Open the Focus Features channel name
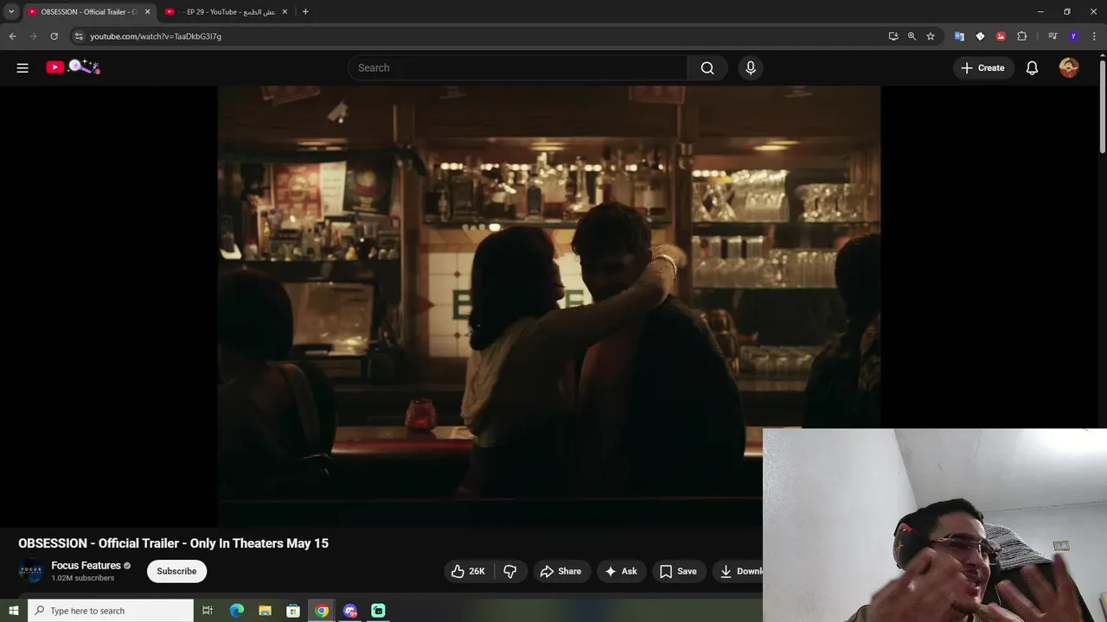This screenshot has height=622, width=1107. (86, 566)
